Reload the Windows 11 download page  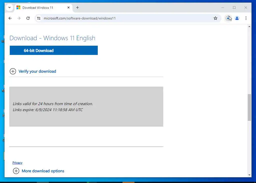[28, 18]
